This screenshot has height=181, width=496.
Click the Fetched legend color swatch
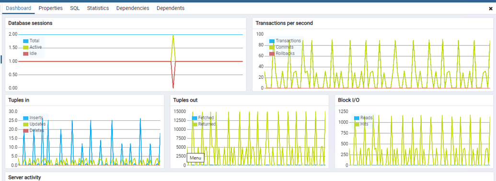tap(195, 118)
